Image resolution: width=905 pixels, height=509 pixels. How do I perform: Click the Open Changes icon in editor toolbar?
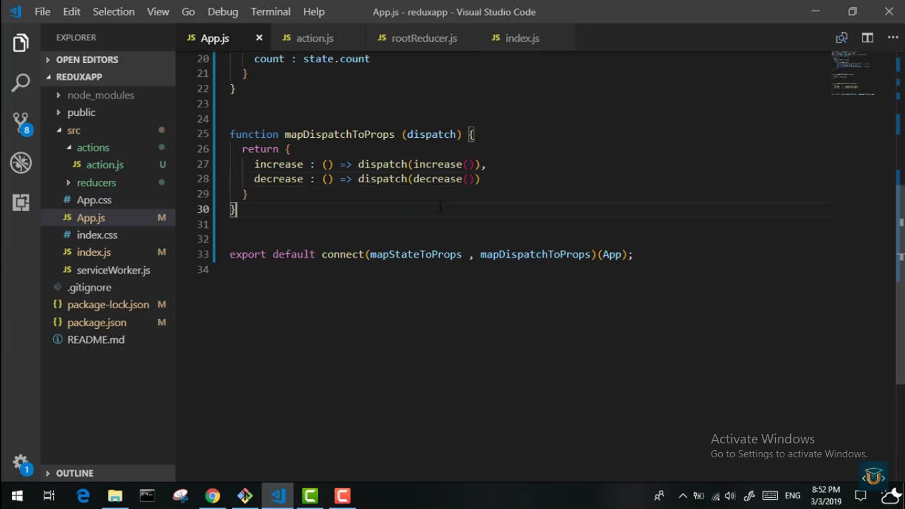tap(841, 38)
